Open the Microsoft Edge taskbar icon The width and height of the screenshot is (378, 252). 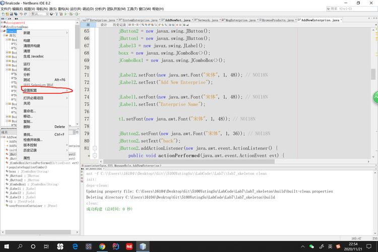click(75, 246)
